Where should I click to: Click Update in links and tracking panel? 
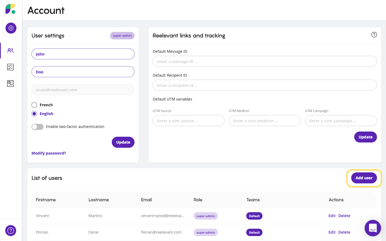[365, 137]
